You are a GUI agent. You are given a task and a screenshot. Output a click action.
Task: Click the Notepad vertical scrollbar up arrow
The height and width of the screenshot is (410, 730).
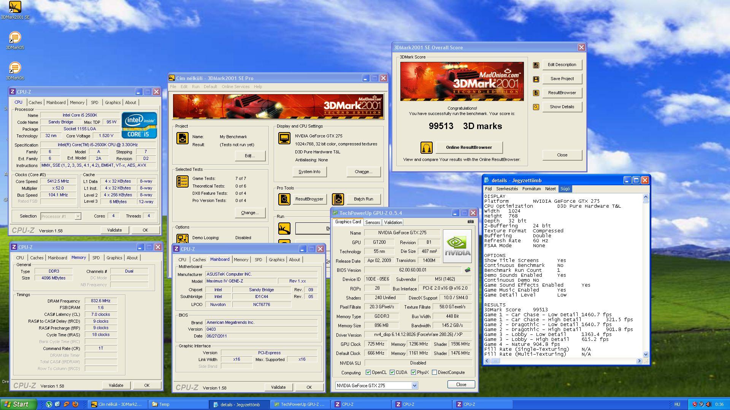tap(646, 197)
